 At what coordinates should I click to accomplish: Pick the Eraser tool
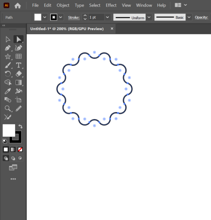click(18, 74)
